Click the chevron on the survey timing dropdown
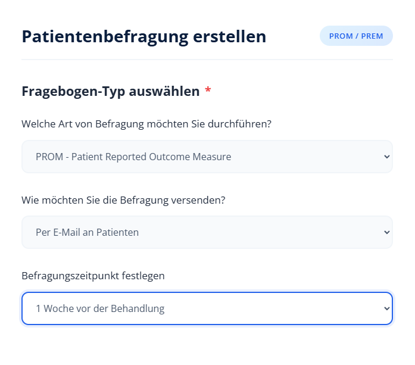415x365 pixels. click(x=386, y=308)
